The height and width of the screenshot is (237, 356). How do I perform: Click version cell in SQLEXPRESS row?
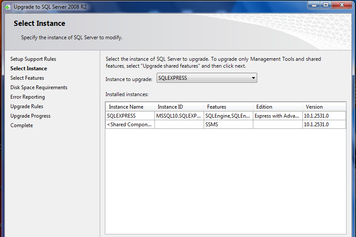coord(324,116)
